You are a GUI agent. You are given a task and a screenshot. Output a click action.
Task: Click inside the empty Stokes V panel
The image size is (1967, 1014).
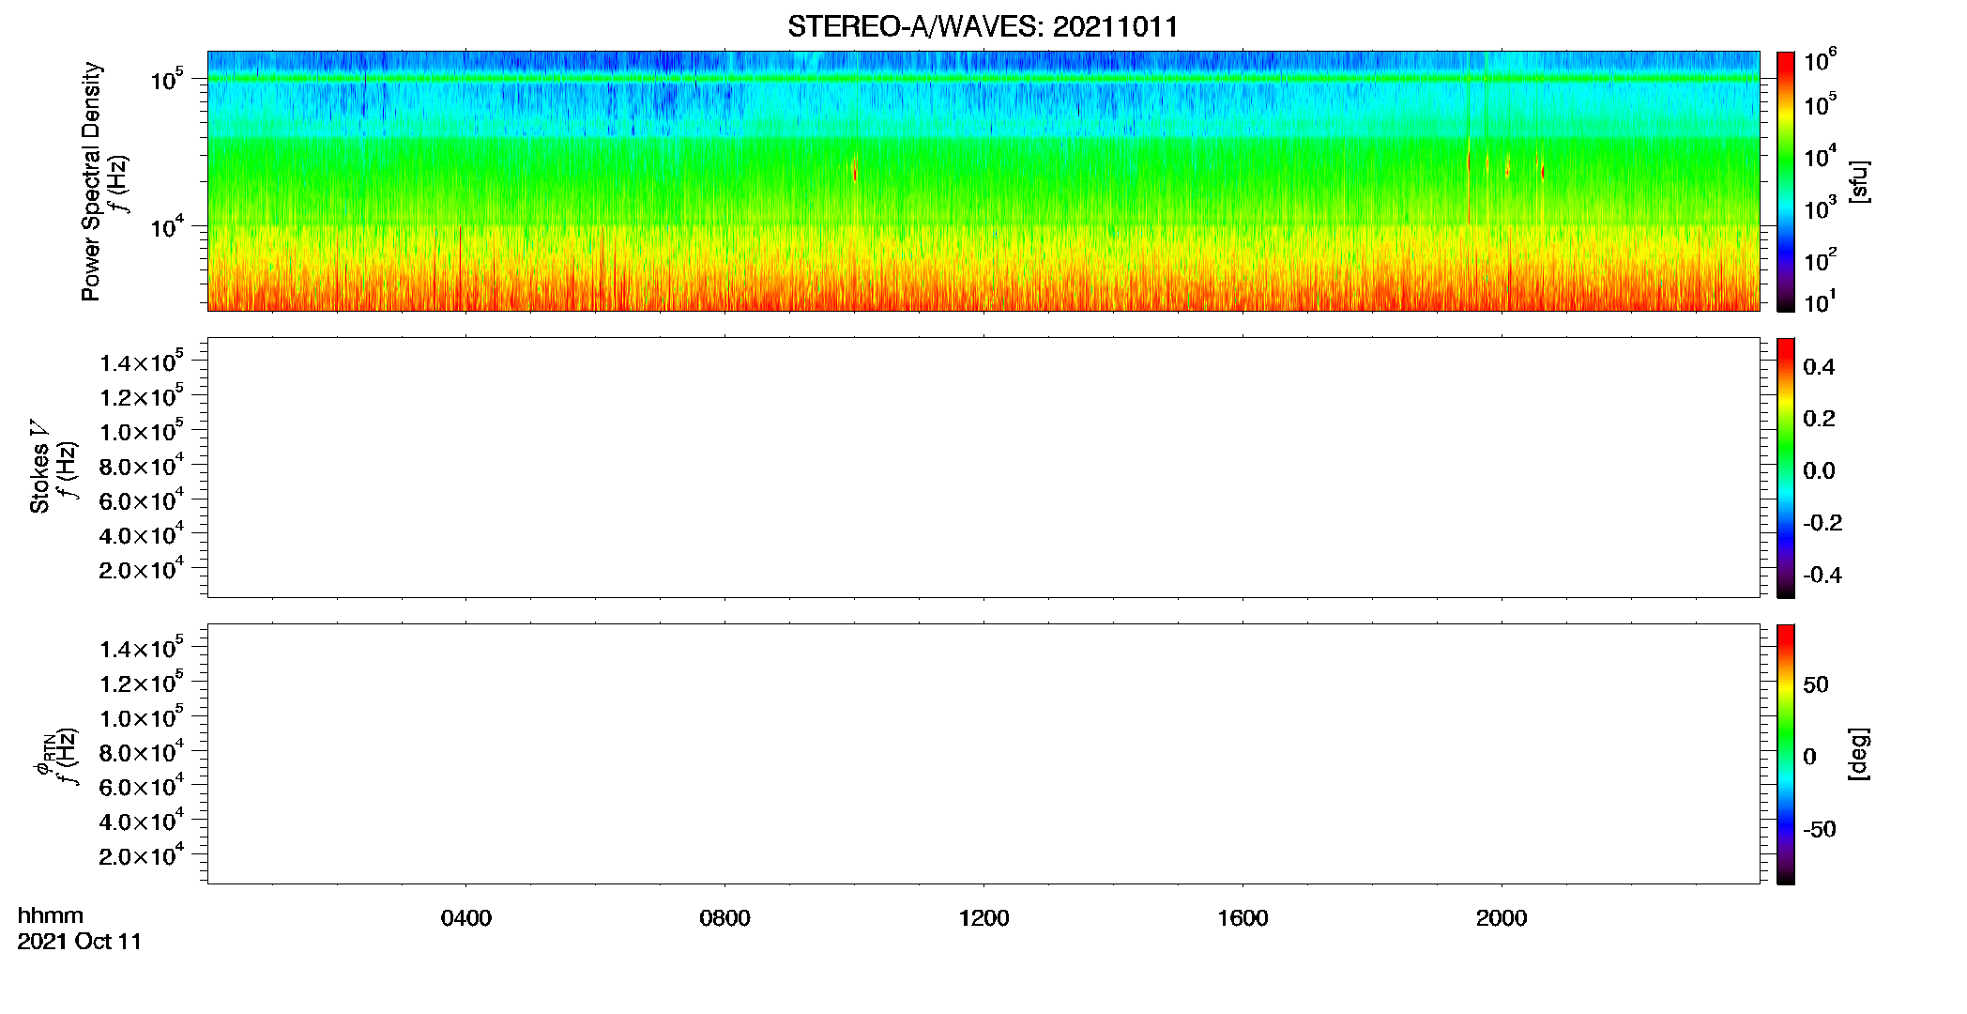983,468
